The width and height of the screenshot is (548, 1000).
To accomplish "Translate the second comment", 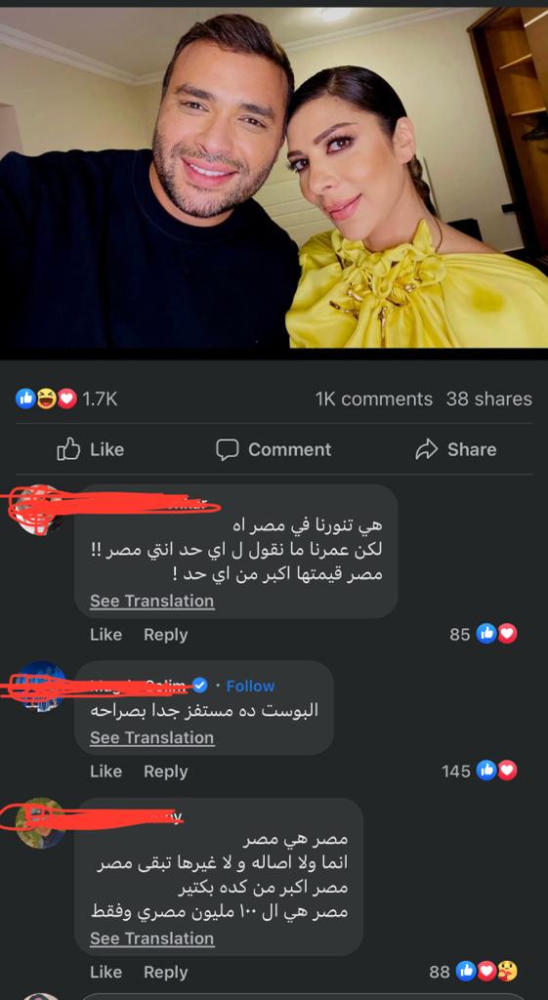I will [151, 738].
